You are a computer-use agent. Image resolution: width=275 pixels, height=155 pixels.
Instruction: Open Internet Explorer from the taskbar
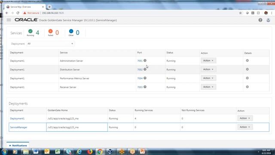(79, 152)
